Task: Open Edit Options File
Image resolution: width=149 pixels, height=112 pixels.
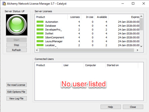Action: pos(16,92)
